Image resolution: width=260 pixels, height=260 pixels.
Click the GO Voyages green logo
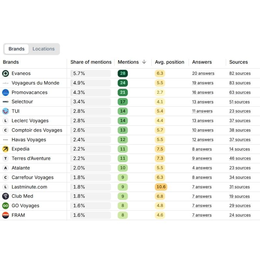tap(6, 206)
